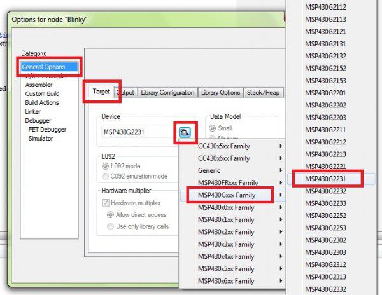Viewport: 382px width, 295px height.
Task: Select L092 mode radio button
Action: 121,166
